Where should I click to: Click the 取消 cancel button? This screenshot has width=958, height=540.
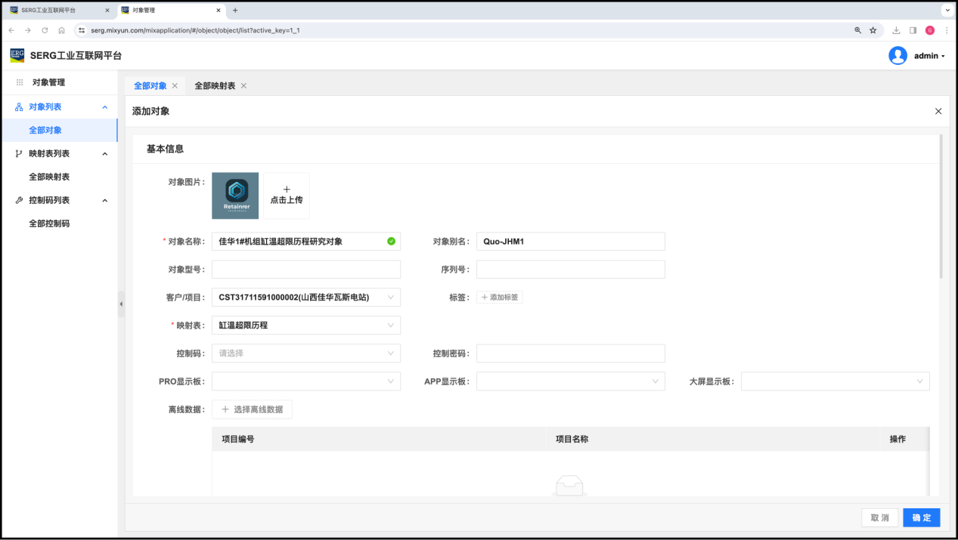click(879, 518)
